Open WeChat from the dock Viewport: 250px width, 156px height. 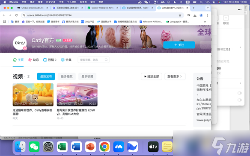coord(34,147)
